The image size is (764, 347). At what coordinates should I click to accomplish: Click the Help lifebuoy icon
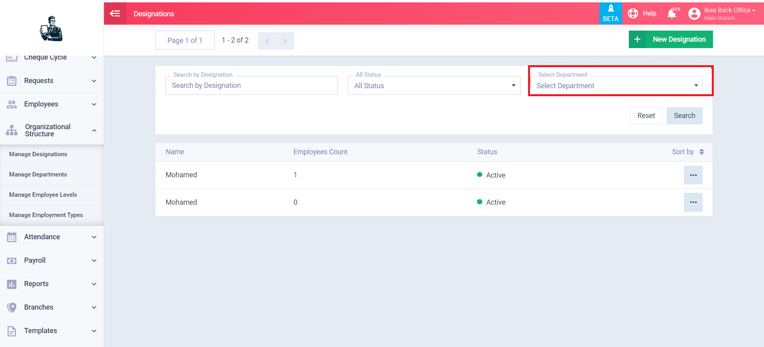(633, 14)
